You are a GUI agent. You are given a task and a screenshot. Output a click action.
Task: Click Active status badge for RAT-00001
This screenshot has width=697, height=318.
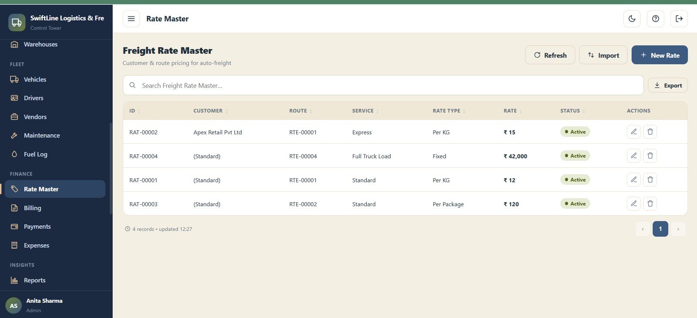pyautogui.click(x=575, y=179)
